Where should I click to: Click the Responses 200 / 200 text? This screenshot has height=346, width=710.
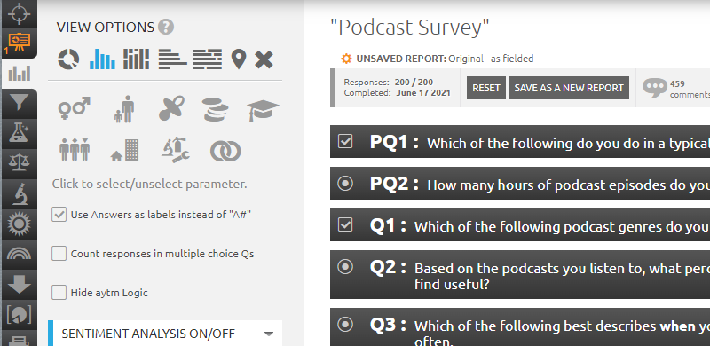pos(389,82)
